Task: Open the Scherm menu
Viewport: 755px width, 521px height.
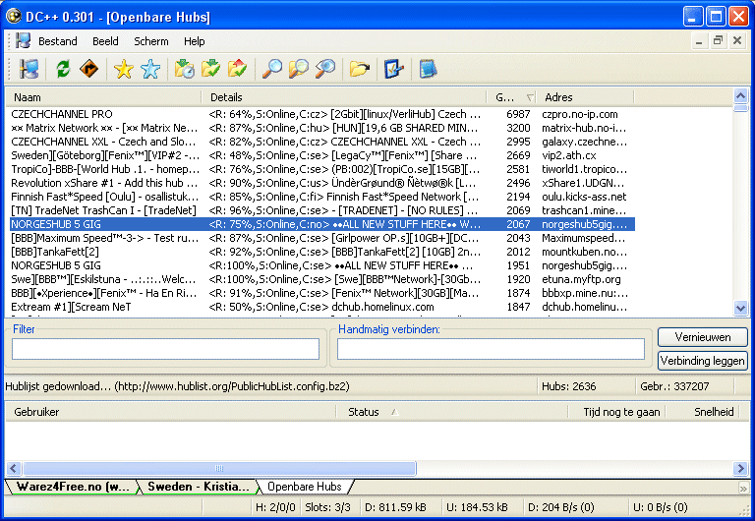Action: 151,41
